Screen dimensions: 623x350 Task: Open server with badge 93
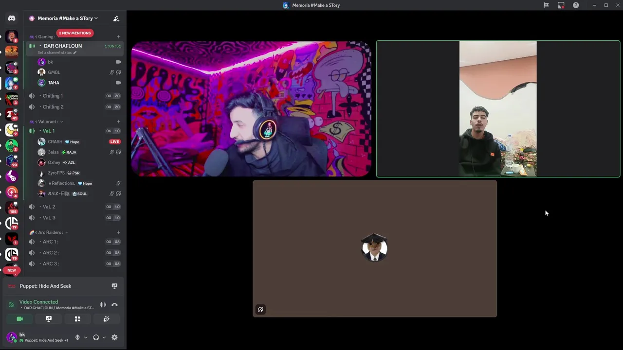tap(12, 161)
